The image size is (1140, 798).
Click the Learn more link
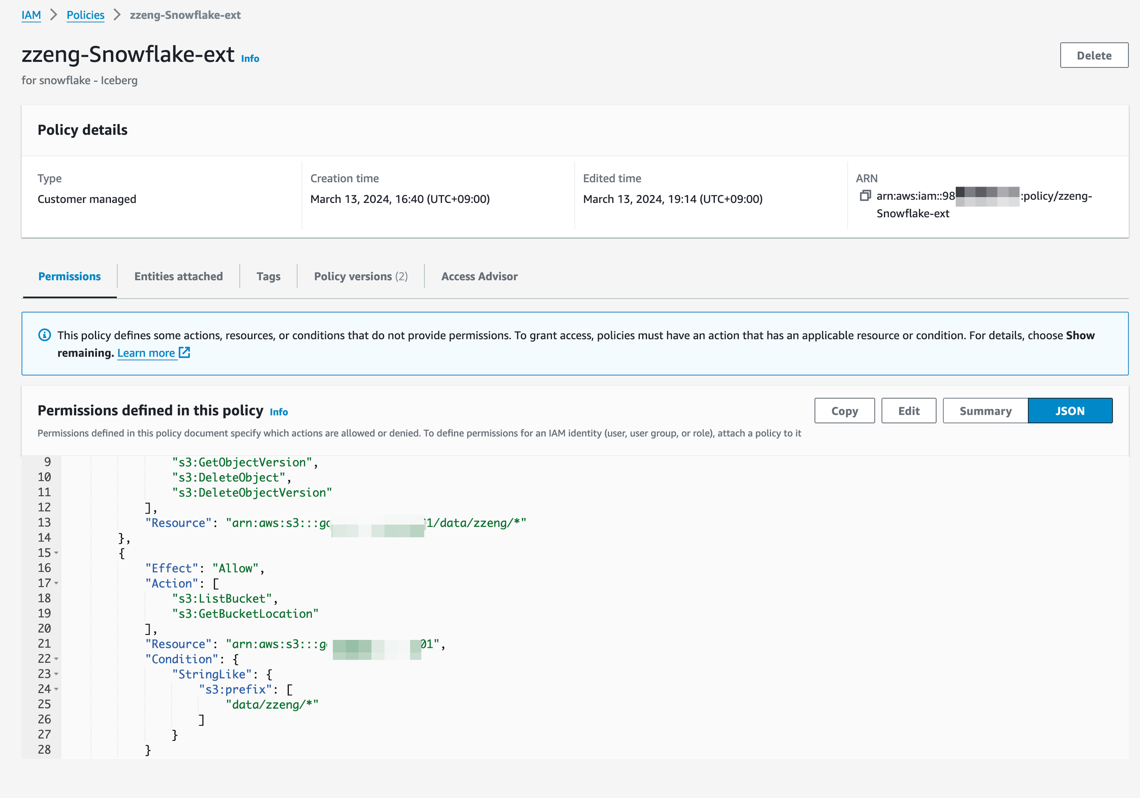coord(146,353)
